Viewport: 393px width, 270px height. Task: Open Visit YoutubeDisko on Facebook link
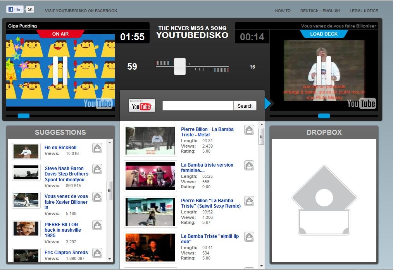point(81,11)
